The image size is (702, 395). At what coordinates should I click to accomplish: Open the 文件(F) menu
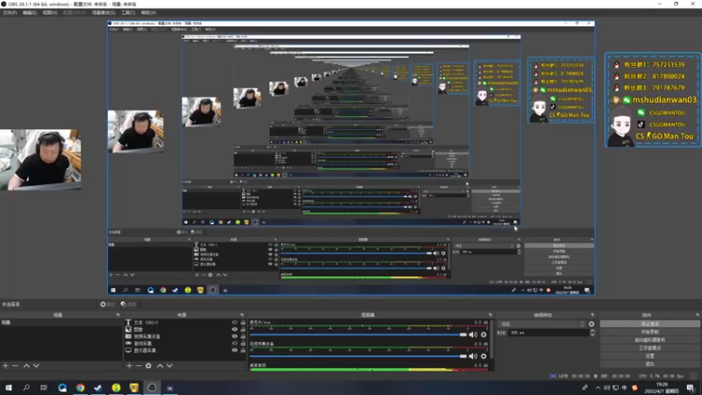point(10,12)
